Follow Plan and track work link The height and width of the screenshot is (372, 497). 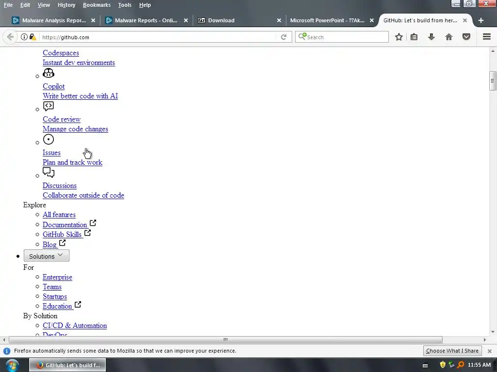click(72, 162)
